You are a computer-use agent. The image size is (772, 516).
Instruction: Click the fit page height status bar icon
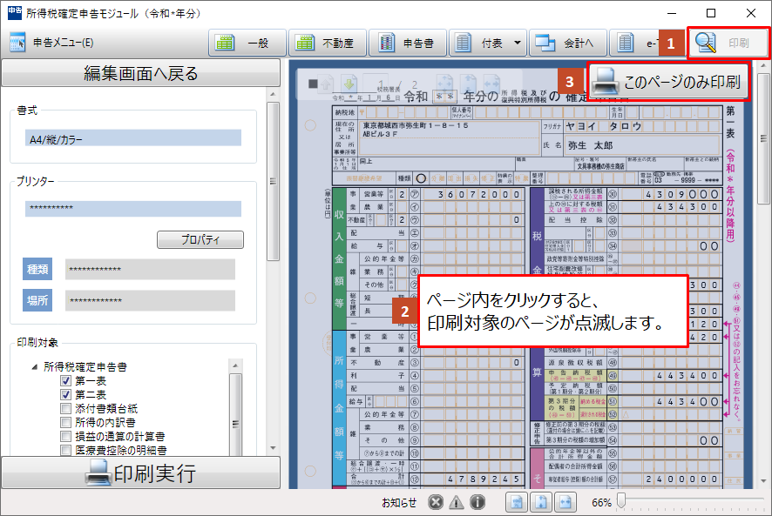pos(541,502)
